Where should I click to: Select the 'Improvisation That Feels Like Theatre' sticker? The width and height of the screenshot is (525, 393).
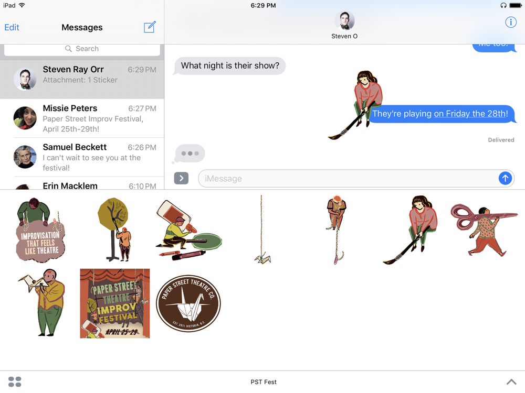40,230
